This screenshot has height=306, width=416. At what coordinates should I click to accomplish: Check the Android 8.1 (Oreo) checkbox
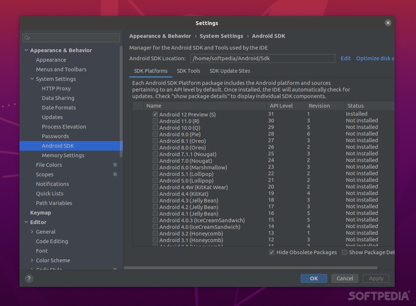(x=155, y=141)
